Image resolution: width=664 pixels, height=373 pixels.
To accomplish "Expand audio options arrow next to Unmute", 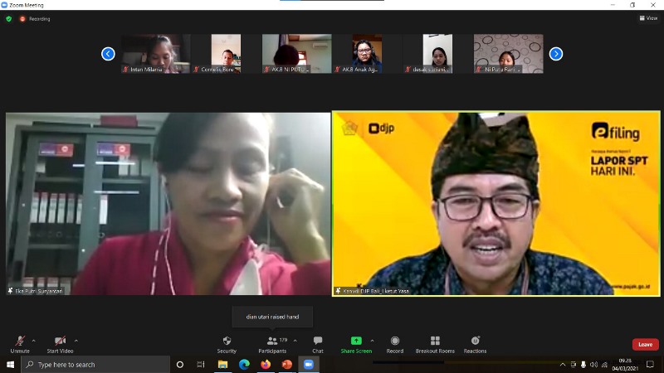I will tap(34, 341).
